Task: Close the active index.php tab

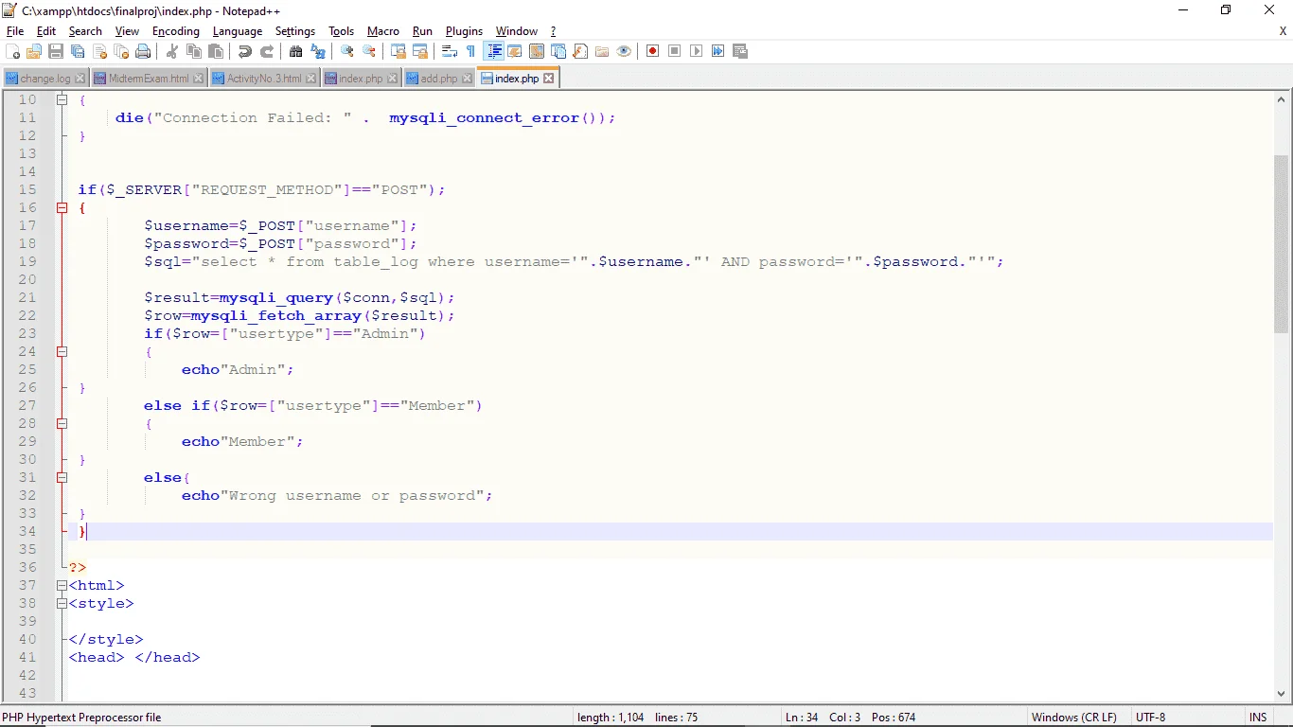Action: click(x=549, y=79)
